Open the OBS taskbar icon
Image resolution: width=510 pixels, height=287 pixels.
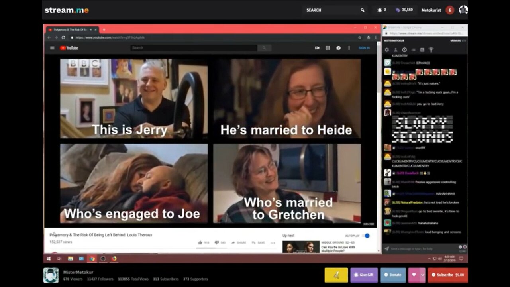[x=103, y=259]
